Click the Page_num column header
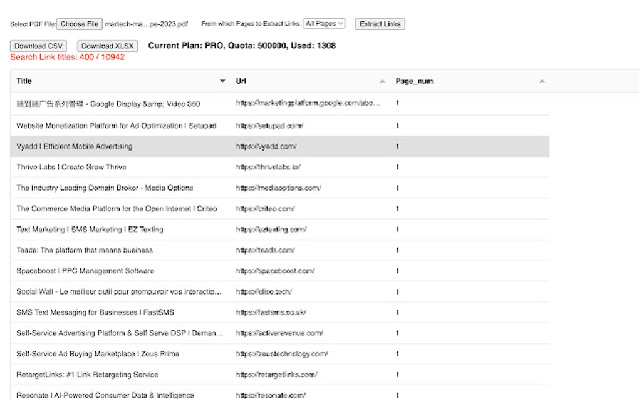Viewport: 639px width, 399px height. point(414,81)
